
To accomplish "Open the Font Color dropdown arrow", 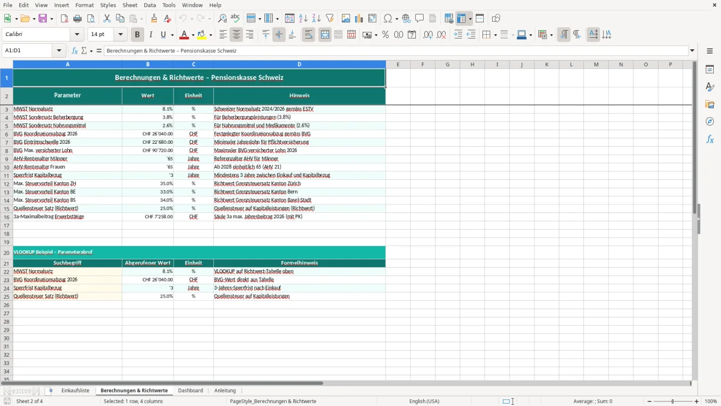I will 193,35.
